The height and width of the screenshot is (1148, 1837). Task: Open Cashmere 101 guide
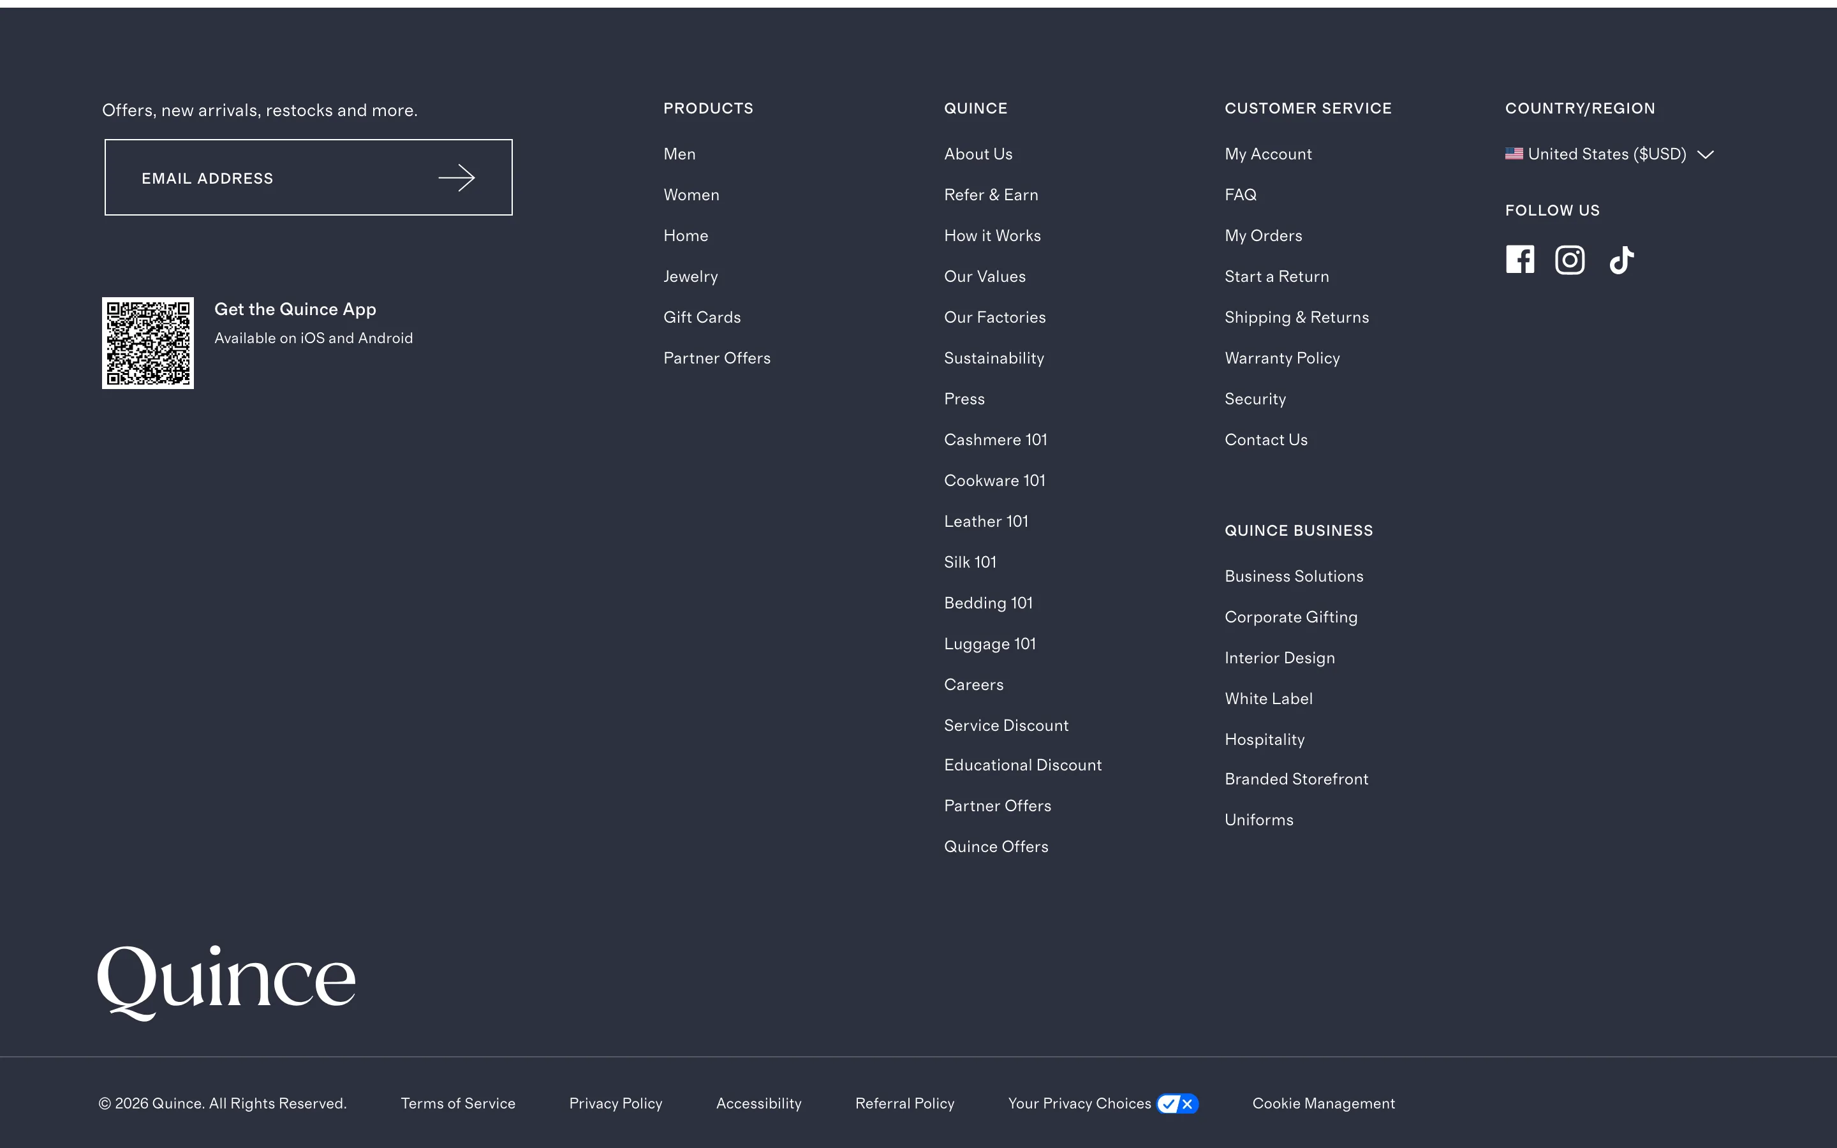tap(995, 439)
